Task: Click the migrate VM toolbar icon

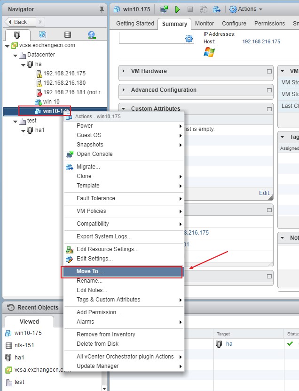Action: pyautogui.click(x=216, y=9)
